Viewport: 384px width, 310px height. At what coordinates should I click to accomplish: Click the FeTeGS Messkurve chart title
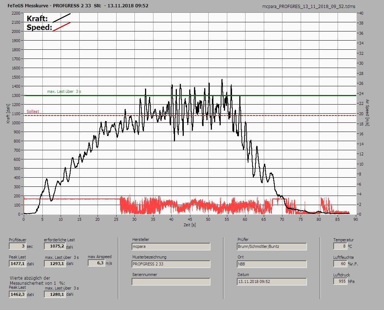[x=78, y=5]
